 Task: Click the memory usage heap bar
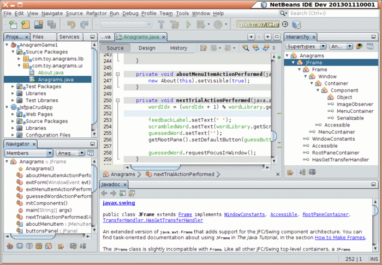tap(258, 25)
